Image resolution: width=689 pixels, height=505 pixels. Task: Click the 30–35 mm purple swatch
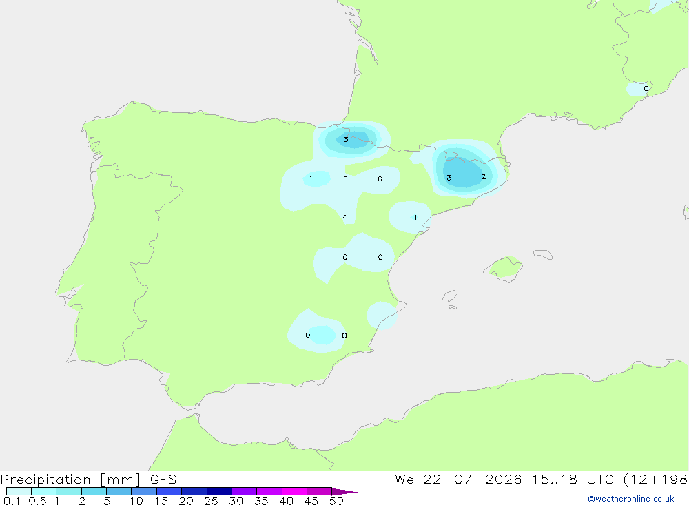[245, 491]
